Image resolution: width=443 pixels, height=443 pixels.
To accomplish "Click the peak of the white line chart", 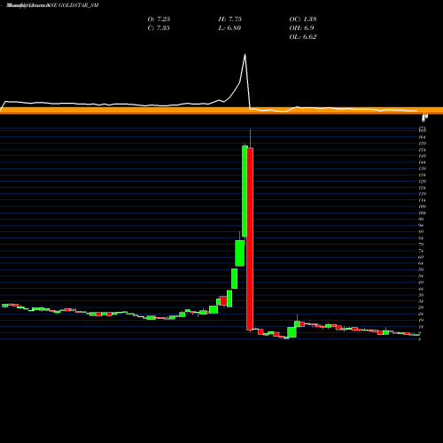I will [245, 55].
